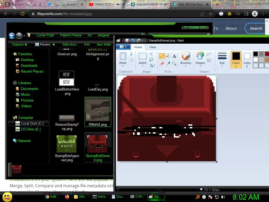Viewport: 269px width, 202px height.
Task: Open the Select dropdown arrow
Action: pyautogui.click(x=142, y=66)
